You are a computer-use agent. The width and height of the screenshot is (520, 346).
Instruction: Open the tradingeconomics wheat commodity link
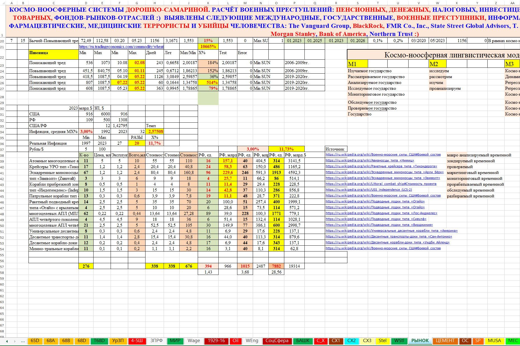click(x=121, y=47)
